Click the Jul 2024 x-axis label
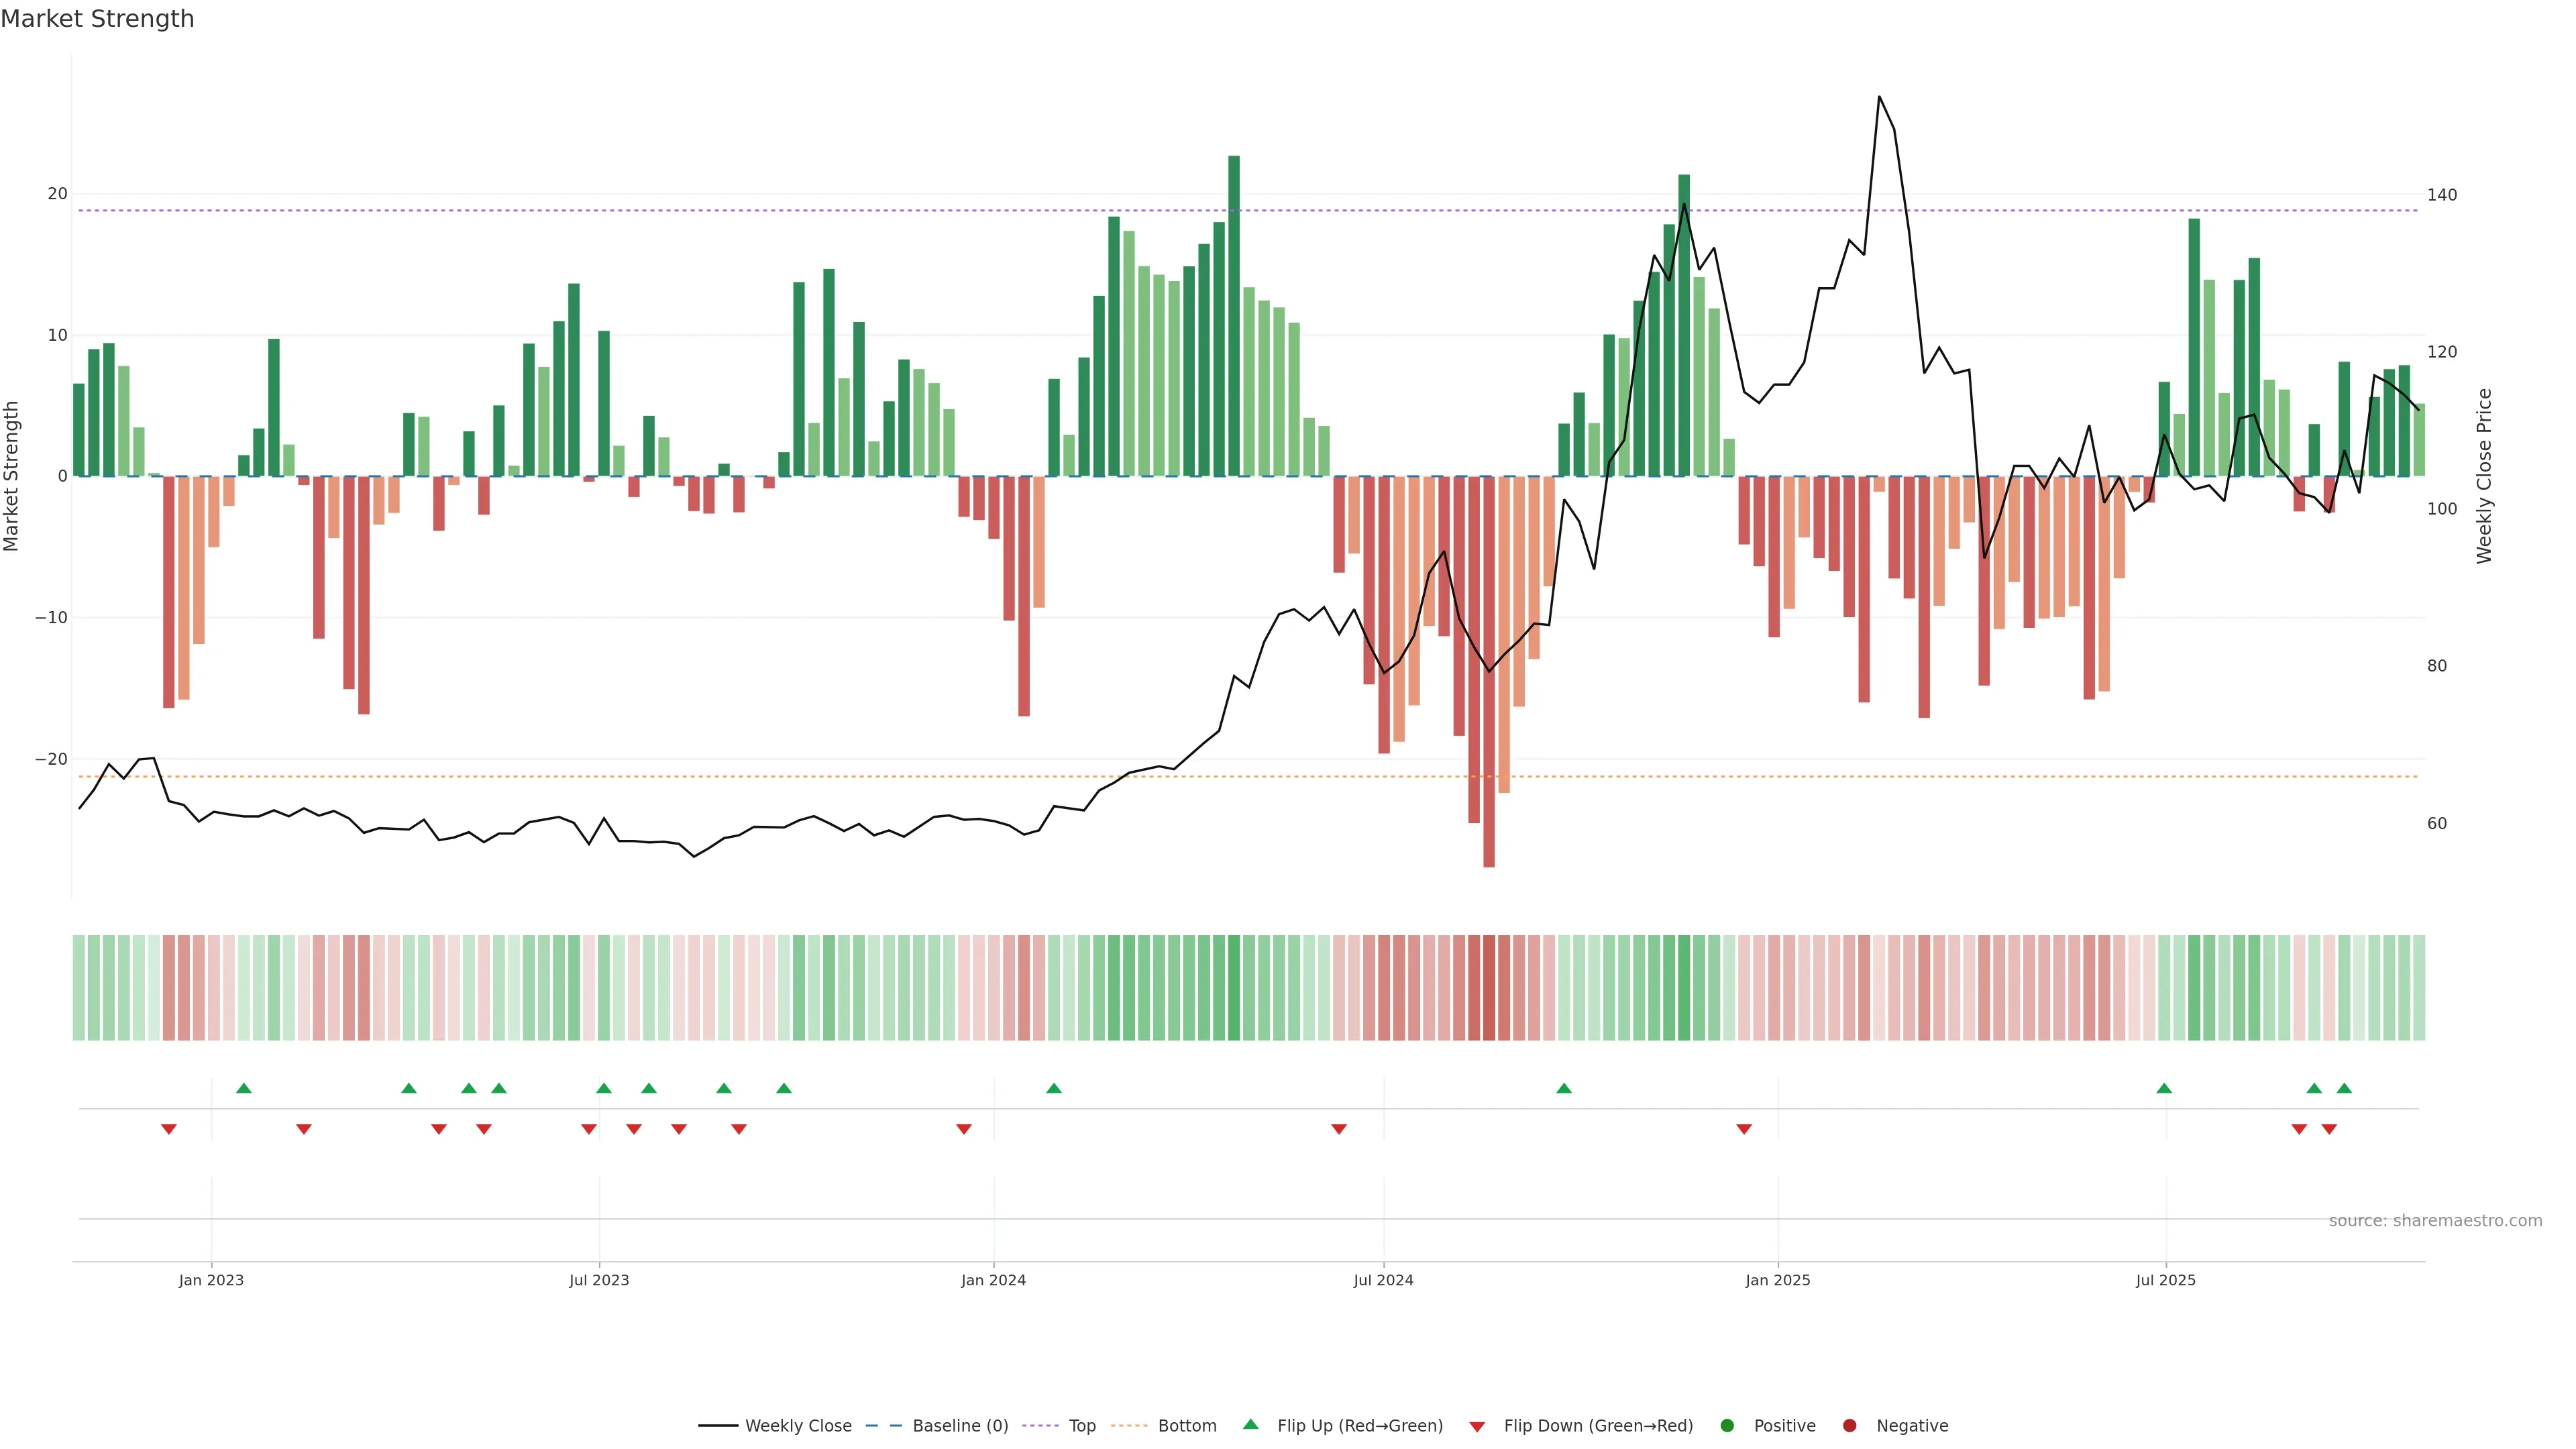Screen dimensions: 2576x1449 (1383, 1280)
